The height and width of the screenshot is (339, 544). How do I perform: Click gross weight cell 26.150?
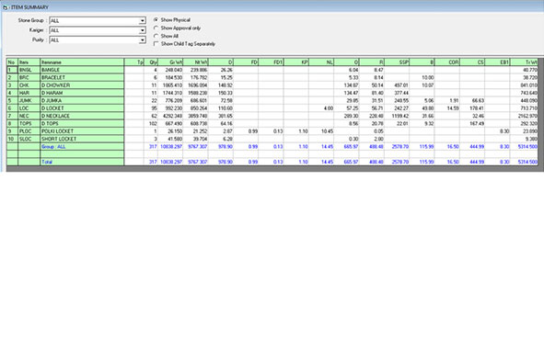coord(170,131)
